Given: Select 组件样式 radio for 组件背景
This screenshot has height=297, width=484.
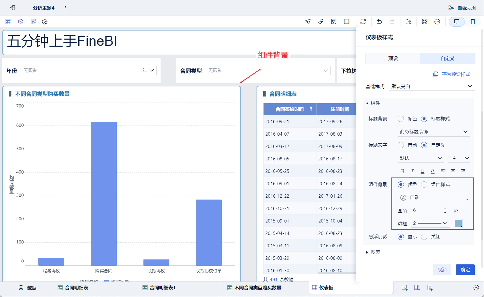Looking at the screenshot, I should (424, 184).
